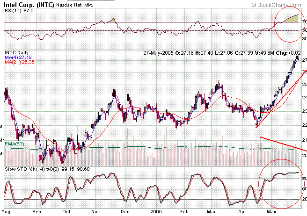The height and width of the screenshot is (216, 307).
Task: Click the close value 'C:27.39'
Action: [244, 53]
